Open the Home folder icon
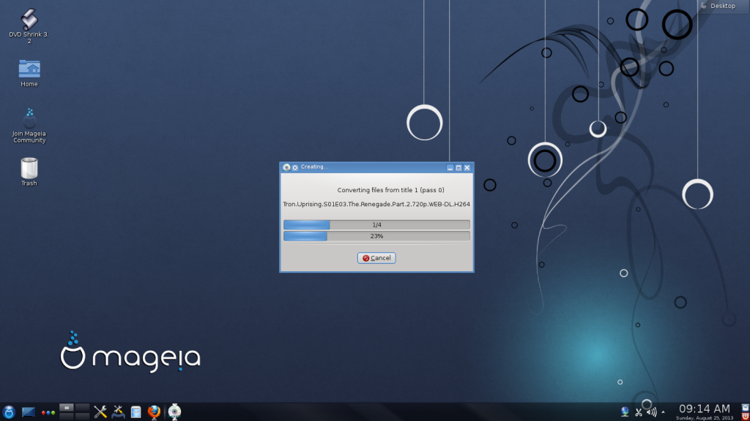 pyautogui.click(x=29, y=73)
